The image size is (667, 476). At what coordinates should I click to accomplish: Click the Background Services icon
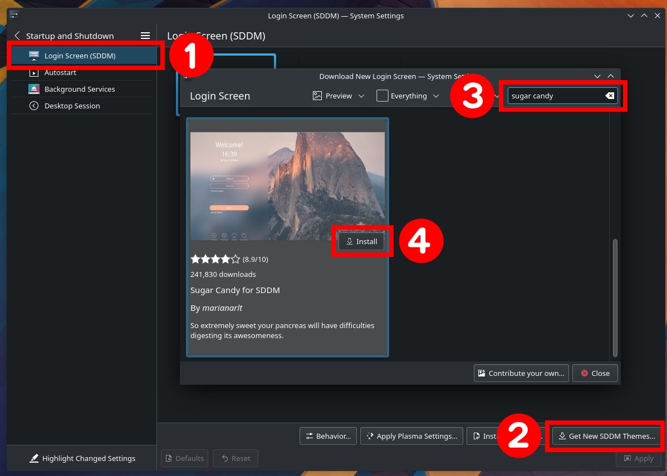point(33,89)
